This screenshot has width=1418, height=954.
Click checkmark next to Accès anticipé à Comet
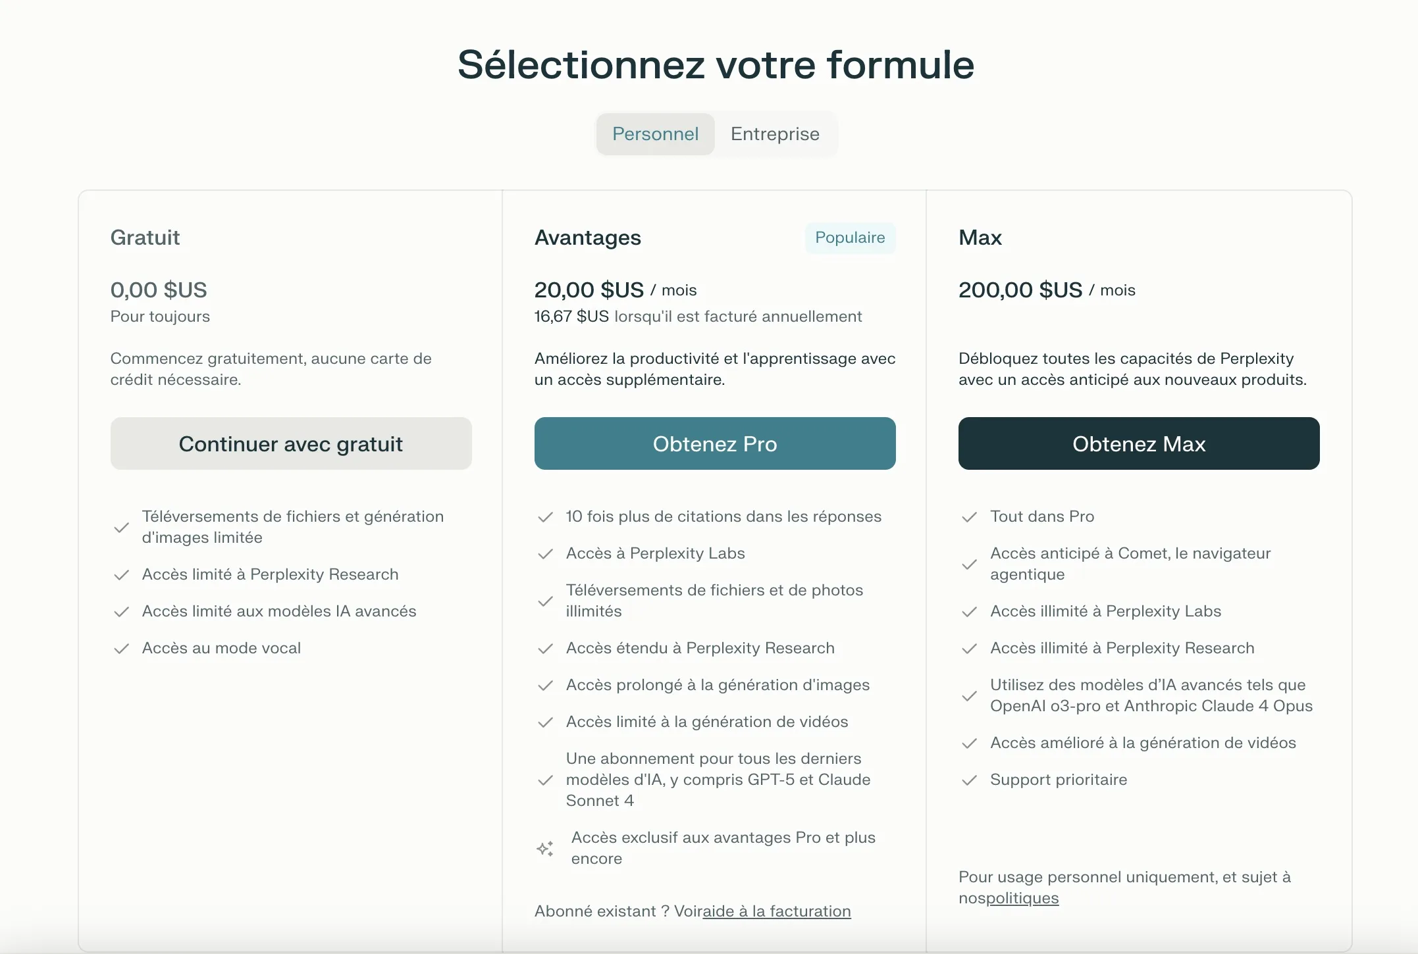pyautogui.click(x=969, y=565)
